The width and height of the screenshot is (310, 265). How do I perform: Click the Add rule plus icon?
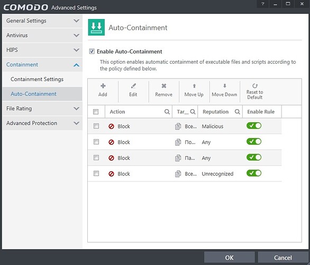tap(103, 86)
